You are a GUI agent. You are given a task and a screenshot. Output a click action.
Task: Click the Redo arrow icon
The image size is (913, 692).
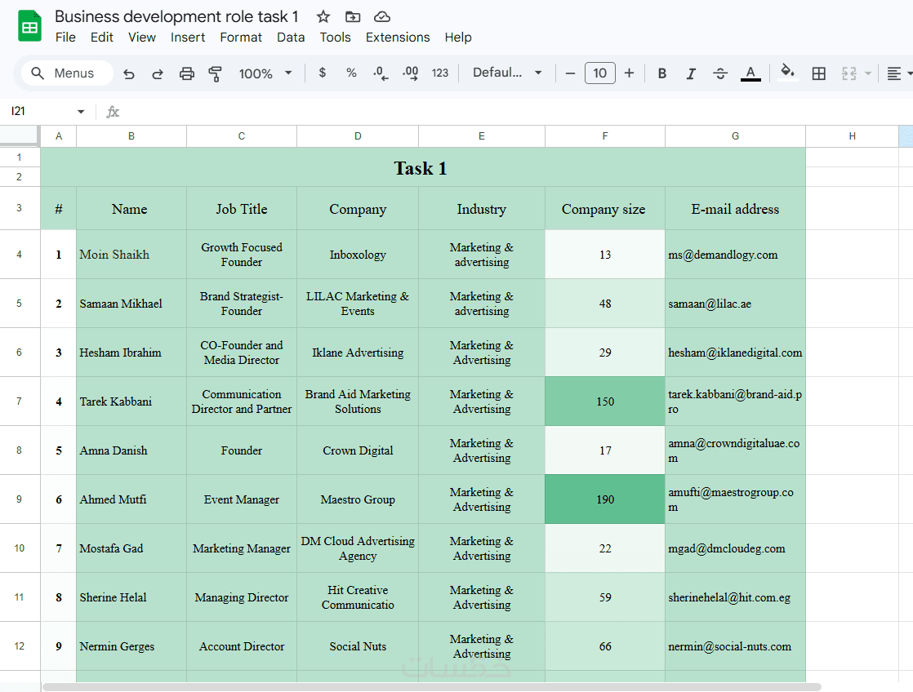coord(158,73)
